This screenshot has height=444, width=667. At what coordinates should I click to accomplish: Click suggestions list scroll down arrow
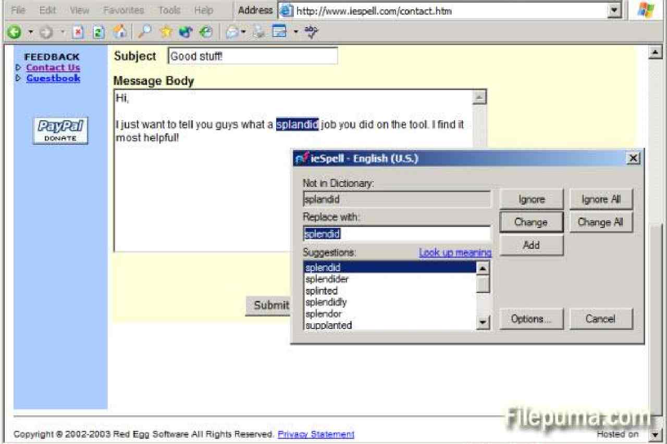click(483, 323)
